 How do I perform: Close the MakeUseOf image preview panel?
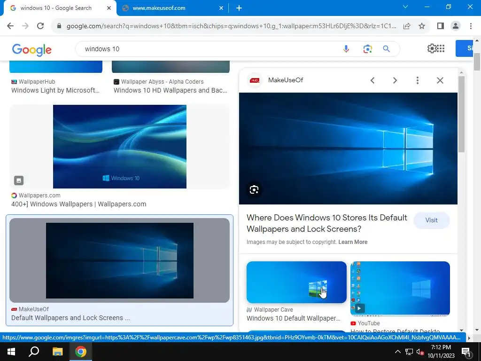[x=440, y=80]
